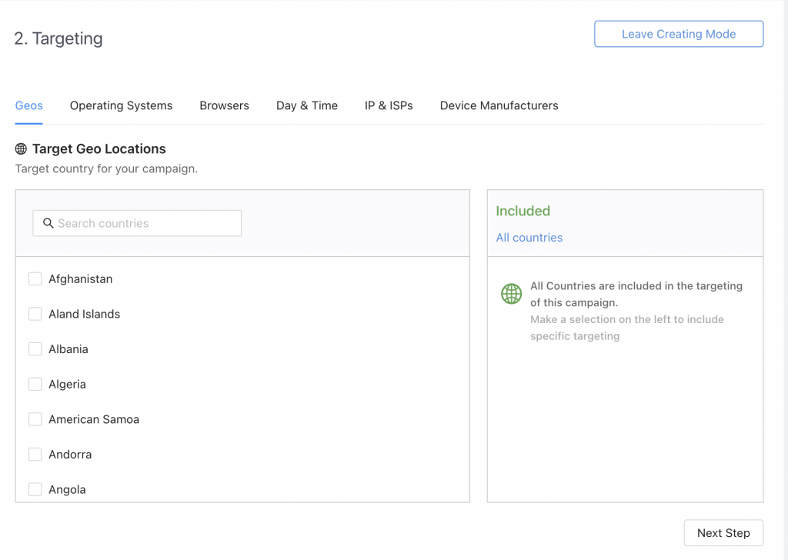
Task: Toggle the American Samoa checkbox
Action: point(35,419)
